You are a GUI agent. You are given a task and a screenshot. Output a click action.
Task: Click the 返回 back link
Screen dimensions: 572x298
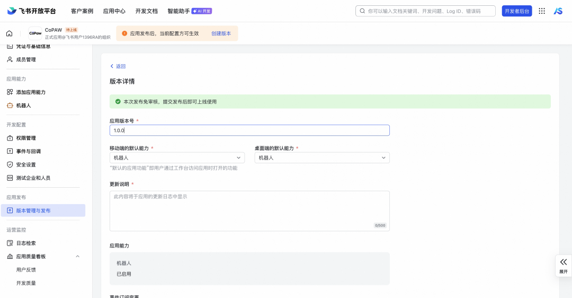pos(118,66)
